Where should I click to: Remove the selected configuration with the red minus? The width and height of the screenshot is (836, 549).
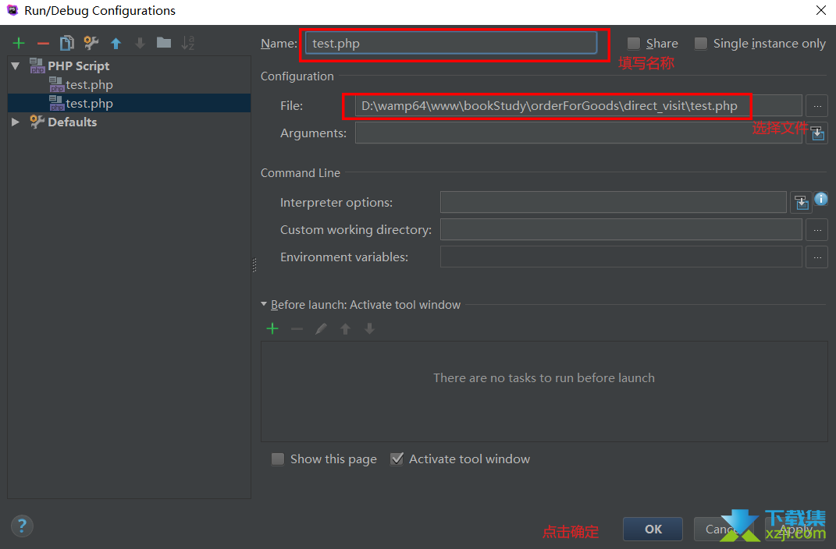click(43, 43)
